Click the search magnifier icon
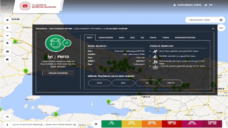Screen dimensions: 228x128 tap(7, 117)
